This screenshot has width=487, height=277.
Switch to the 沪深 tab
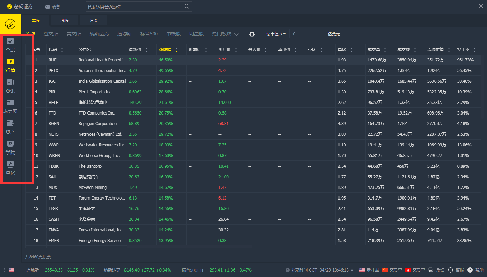pos(93,20)
